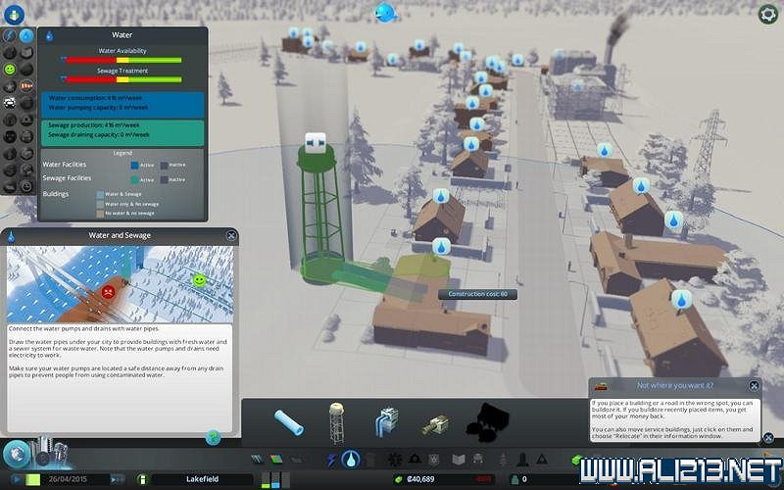Toggle the Happiness info view

click(10, 70)
